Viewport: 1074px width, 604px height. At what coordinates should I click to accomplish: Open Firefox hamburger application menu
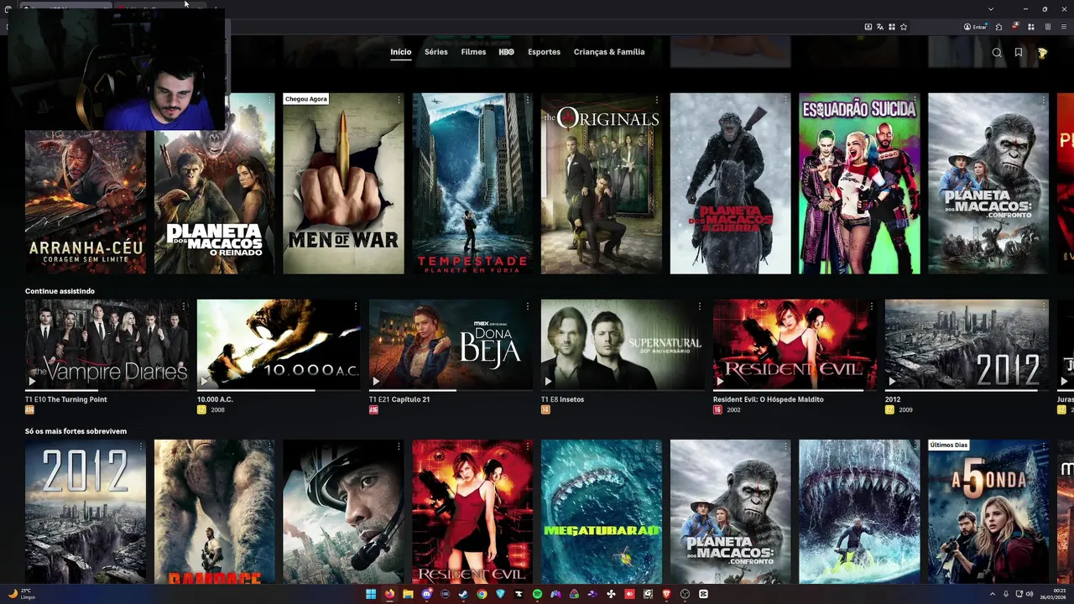[1064, 27]
